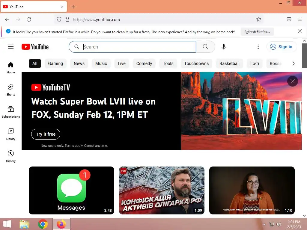Click the Save to Pocket icon
The width and height of the screenshot is (307, 230).
pos(289,19)
